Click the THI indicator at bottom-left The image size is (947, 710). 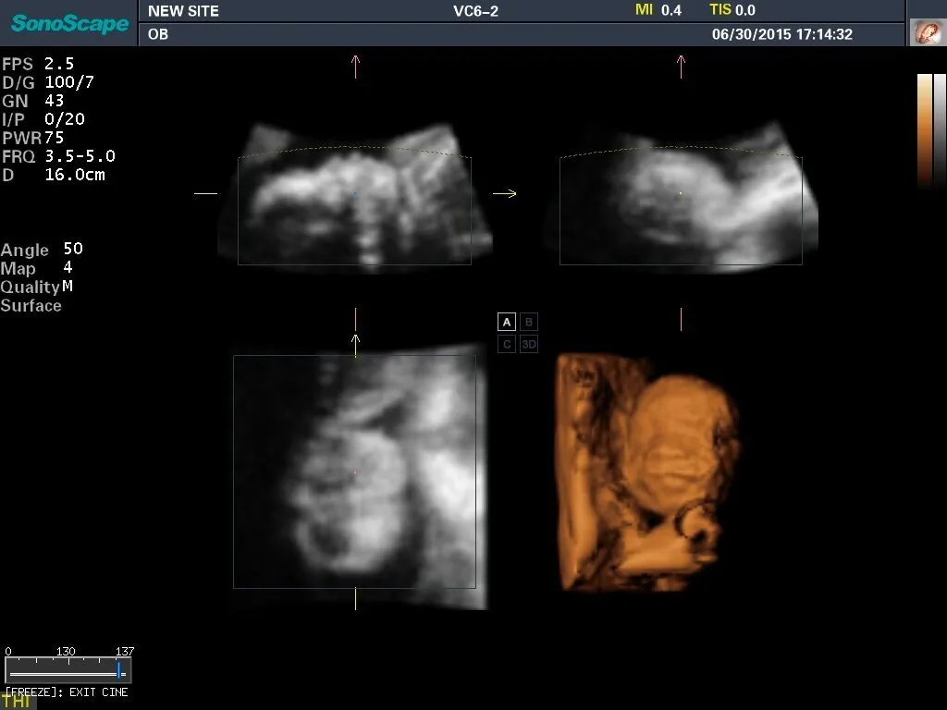(17, 702)
